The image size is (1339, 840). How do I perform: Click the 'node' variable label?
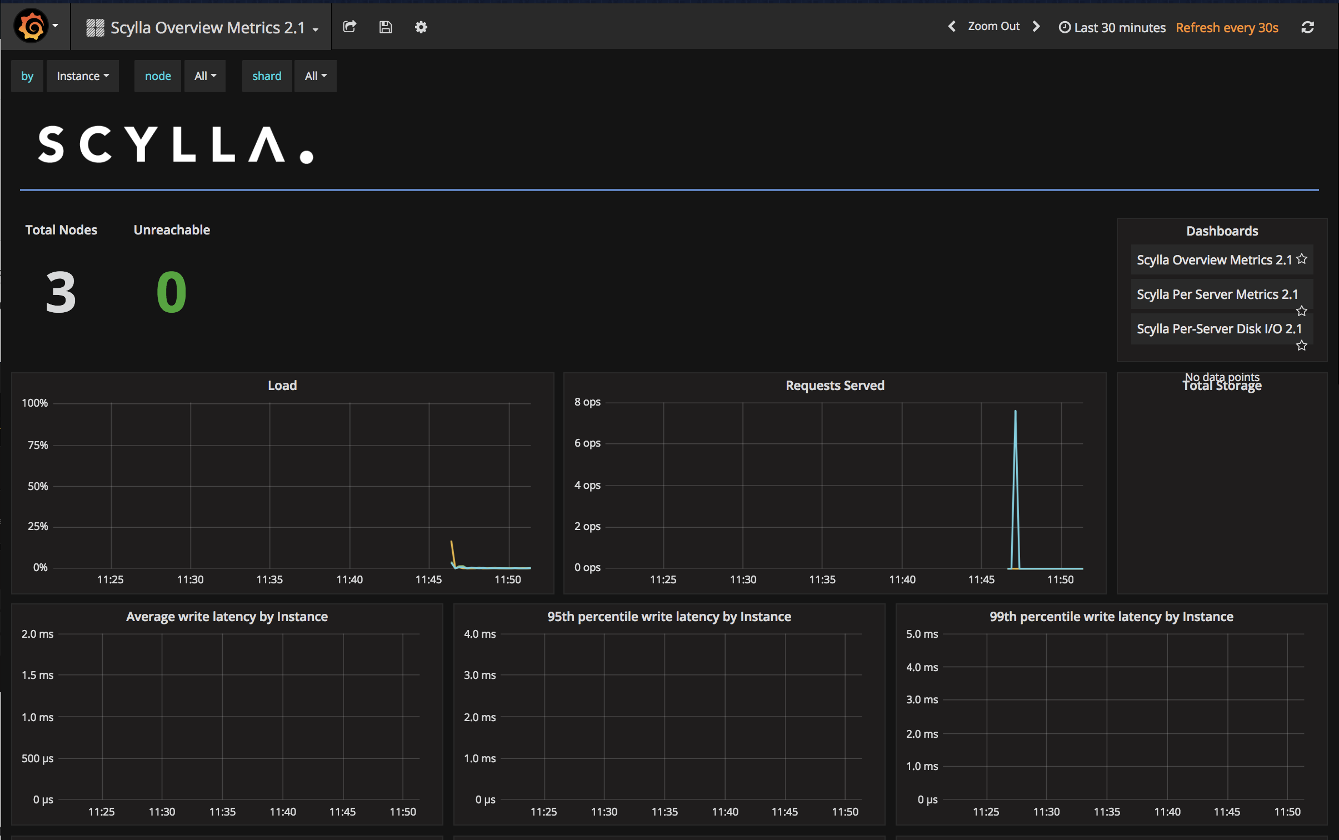point(158,76)
